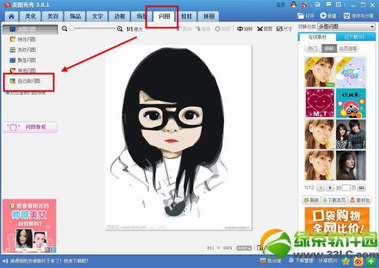
Task: Switch to 在线素材 tab
Action: [x=317, y=37]
